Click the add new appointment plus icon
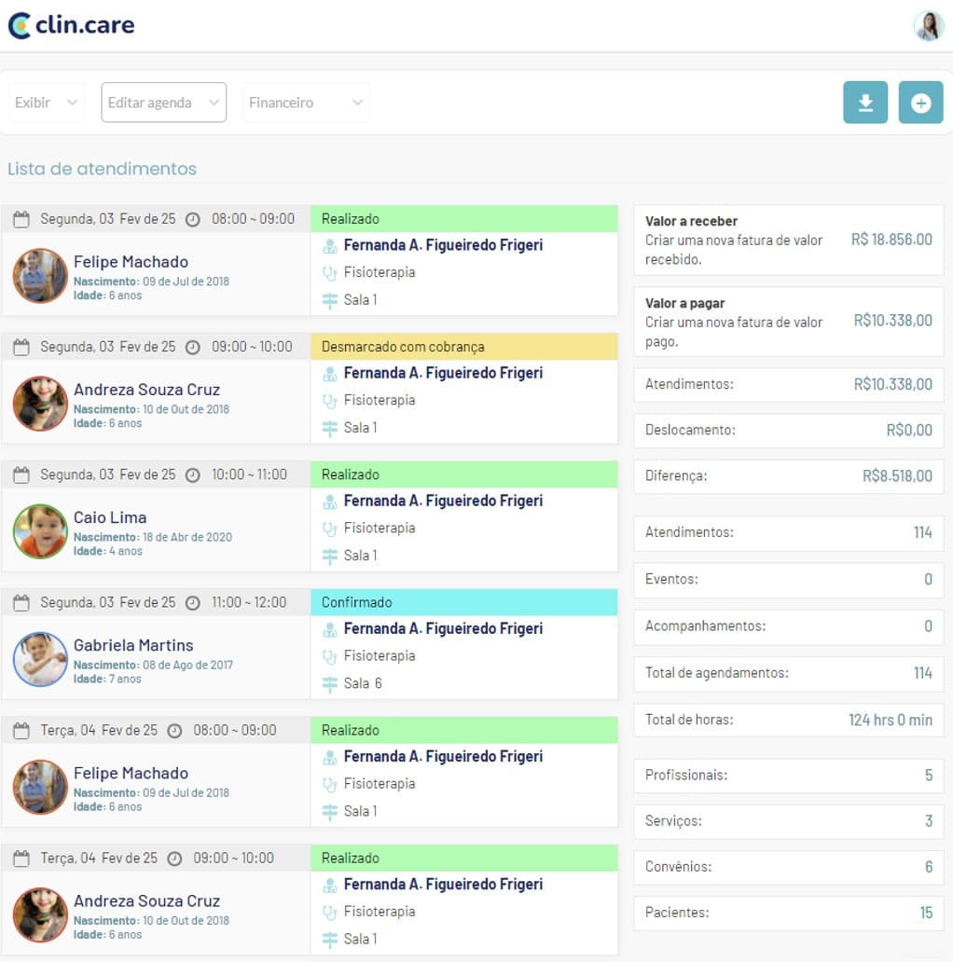 click(920, 103)
